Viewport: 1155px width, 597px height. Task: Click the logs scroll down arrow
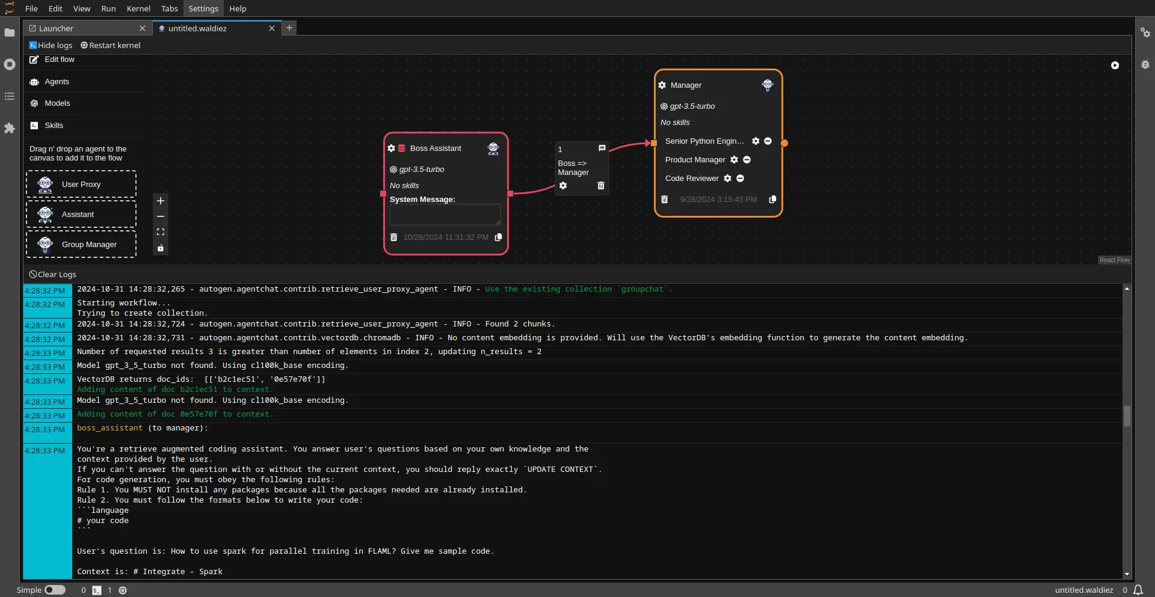1127,574
